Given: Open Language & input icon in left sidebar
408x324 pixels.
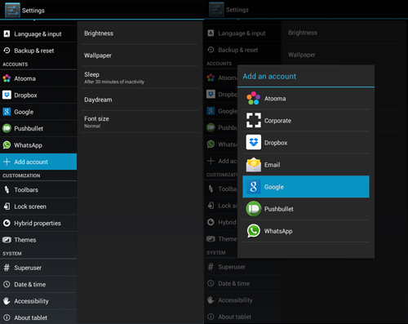Looking at the screenshot, I should pos(7,33).
